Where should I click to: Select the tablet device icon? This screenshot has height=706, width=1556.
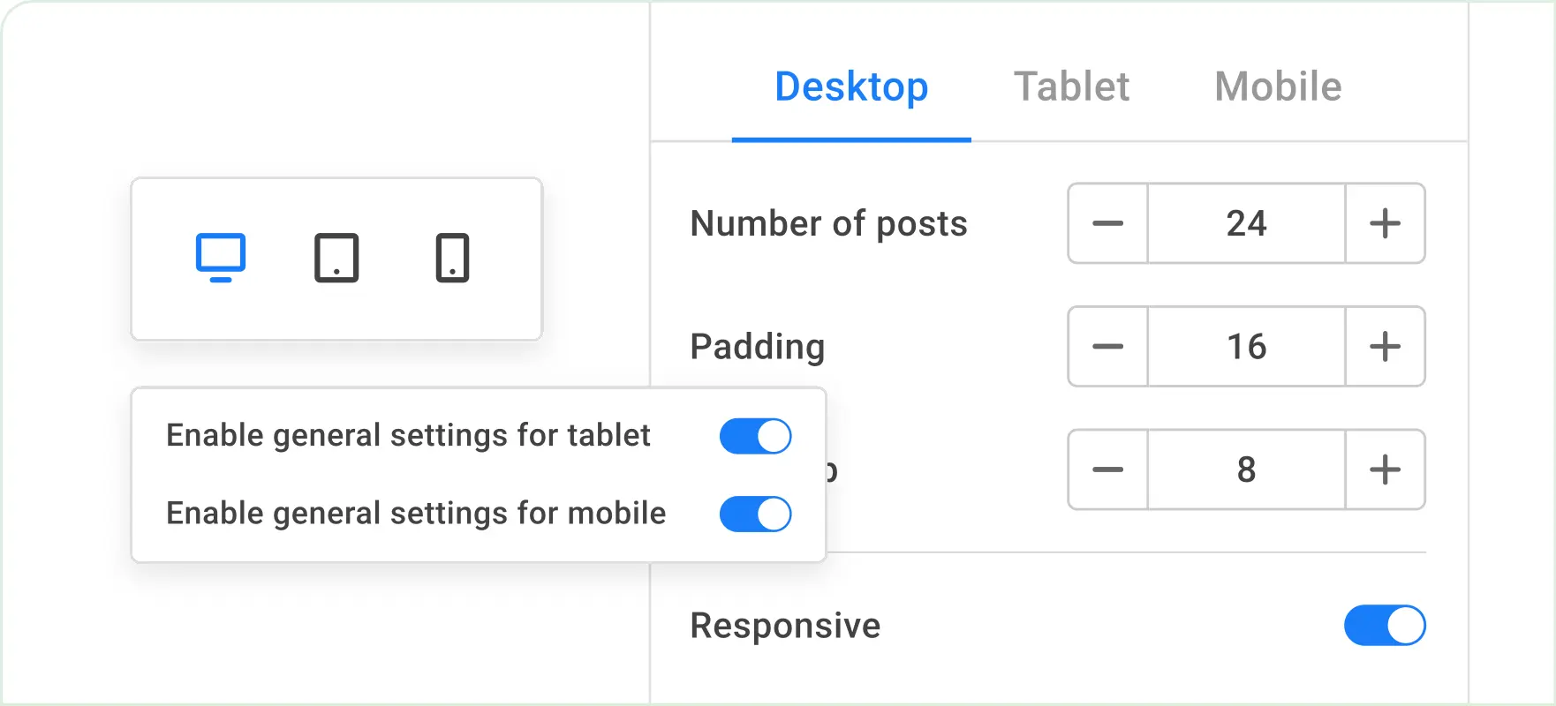point(336,258)
